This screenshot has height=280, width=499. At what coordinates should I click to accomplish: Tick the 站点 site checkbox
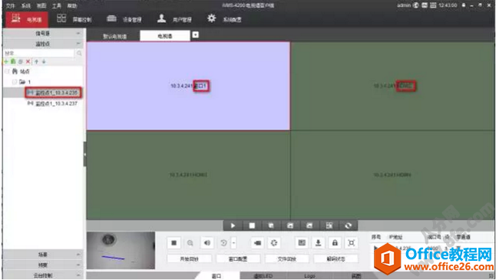point(8,71)
